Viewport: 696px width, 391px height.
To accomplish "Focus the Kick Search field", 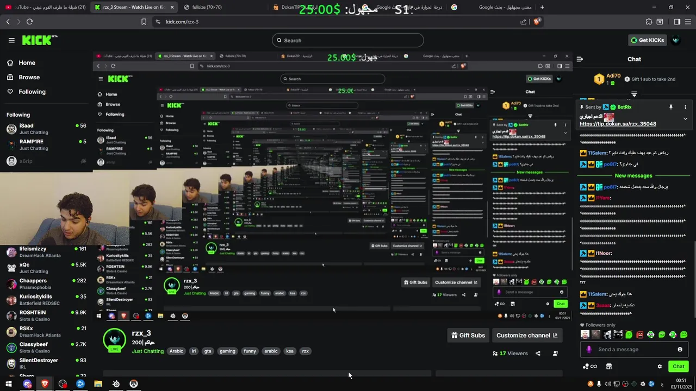I will coord(348,40).
